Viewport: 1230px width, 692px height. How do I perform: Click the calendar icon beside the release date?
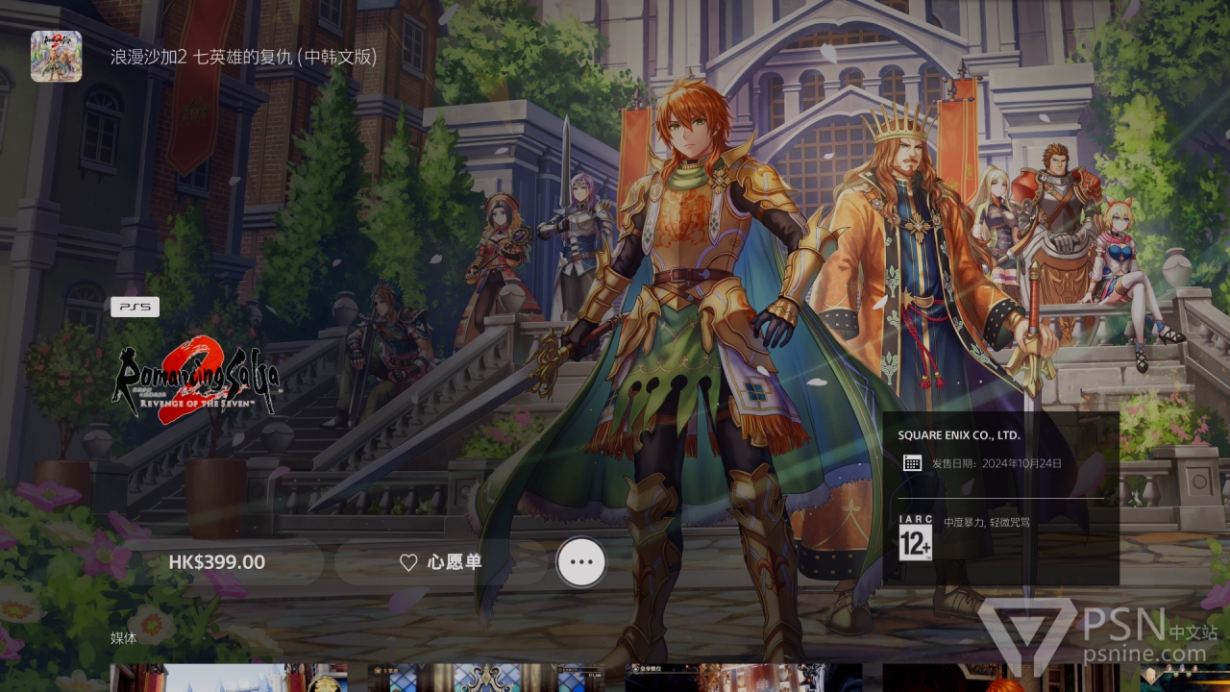(x=913, y=463)
